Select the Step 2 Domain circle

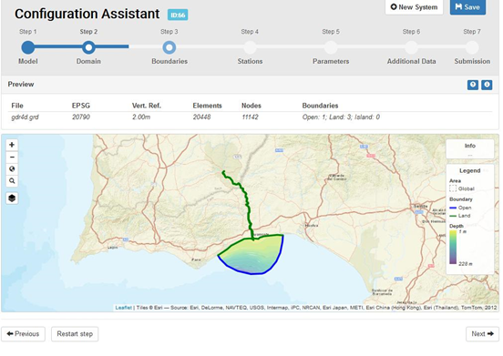[88, 47]
